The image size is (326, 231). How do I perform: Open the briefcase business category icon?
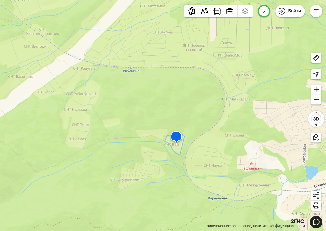click(x=230, y=11)
